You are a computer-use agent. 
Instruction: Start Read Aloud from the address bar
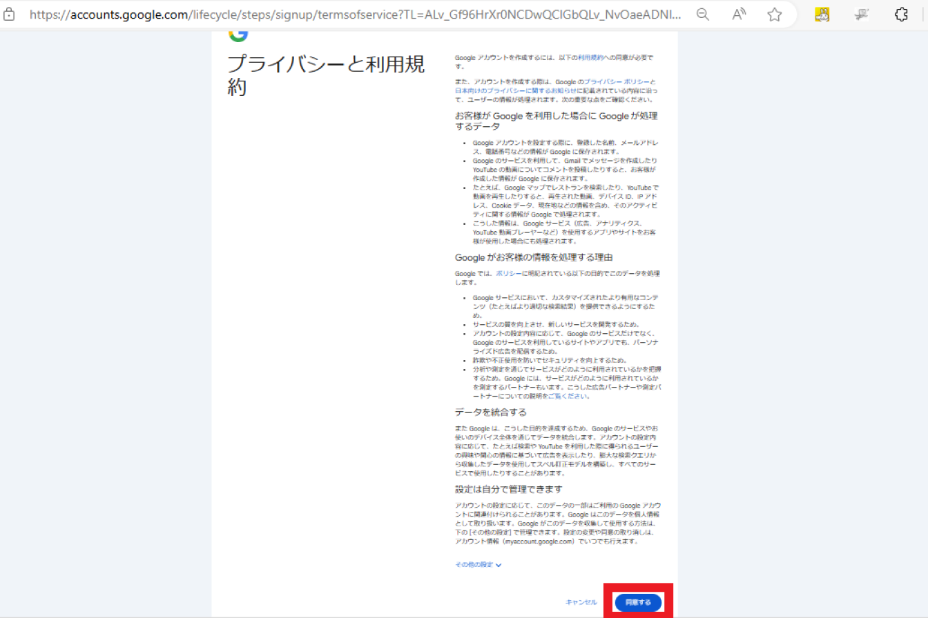739,14
